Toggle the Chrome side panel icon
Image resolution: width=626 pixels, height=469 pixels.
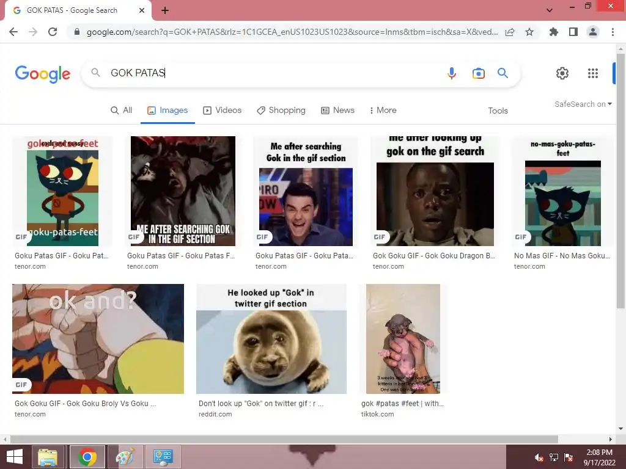pos(573,32)
